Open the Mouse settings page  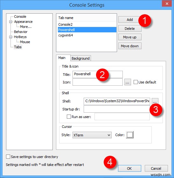[25, 42]
